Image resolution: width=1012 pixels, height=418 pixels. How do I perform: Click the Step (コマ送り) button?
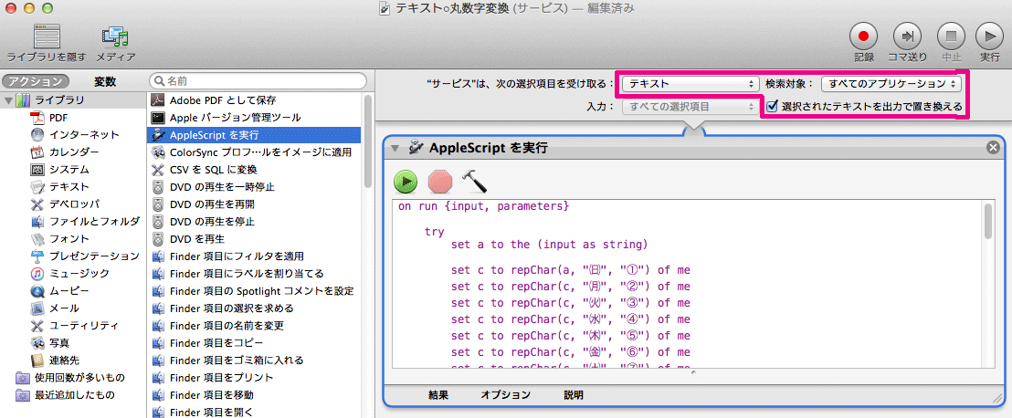point(907,36)
